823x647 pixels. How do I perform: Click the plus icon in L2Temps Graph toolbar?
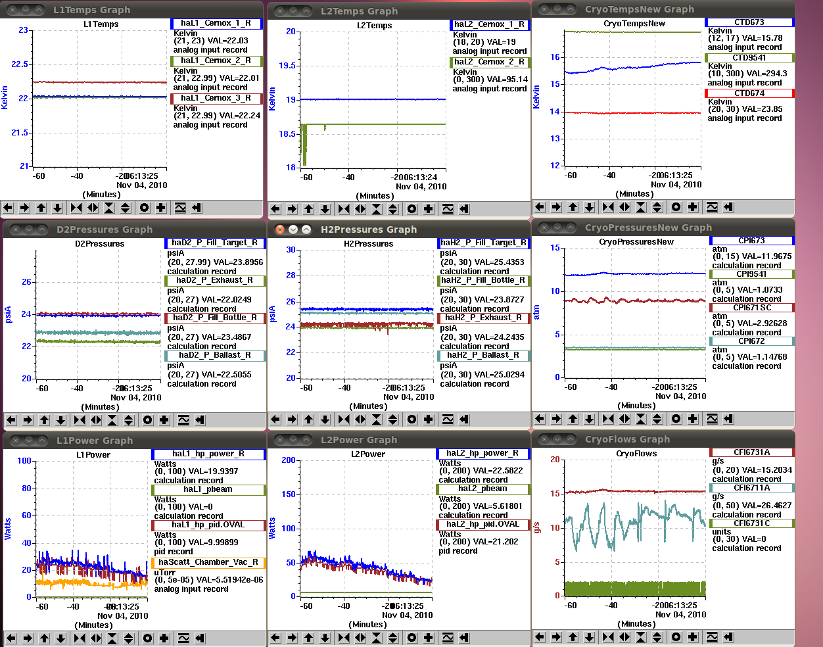pyautogui.click(x=429, y=209)
